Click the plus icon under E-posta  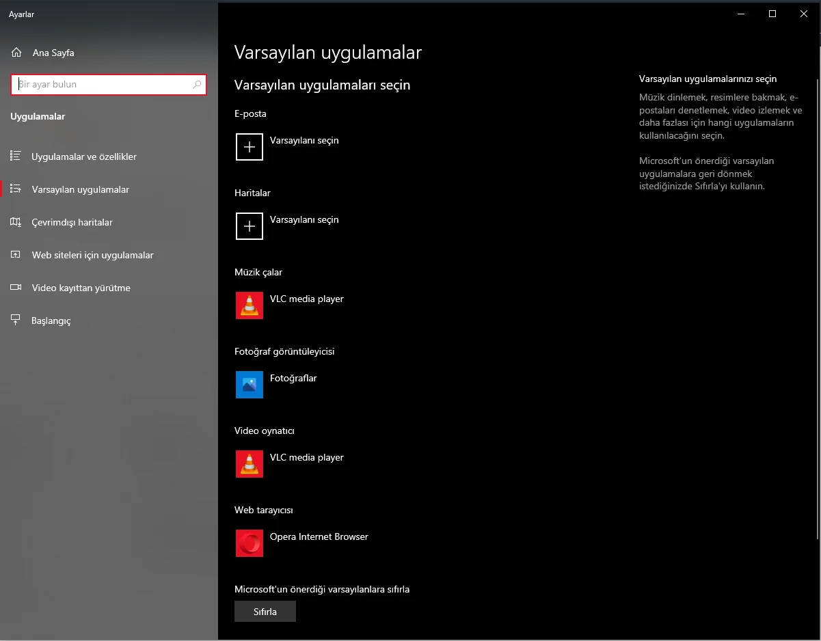(250, 147)
